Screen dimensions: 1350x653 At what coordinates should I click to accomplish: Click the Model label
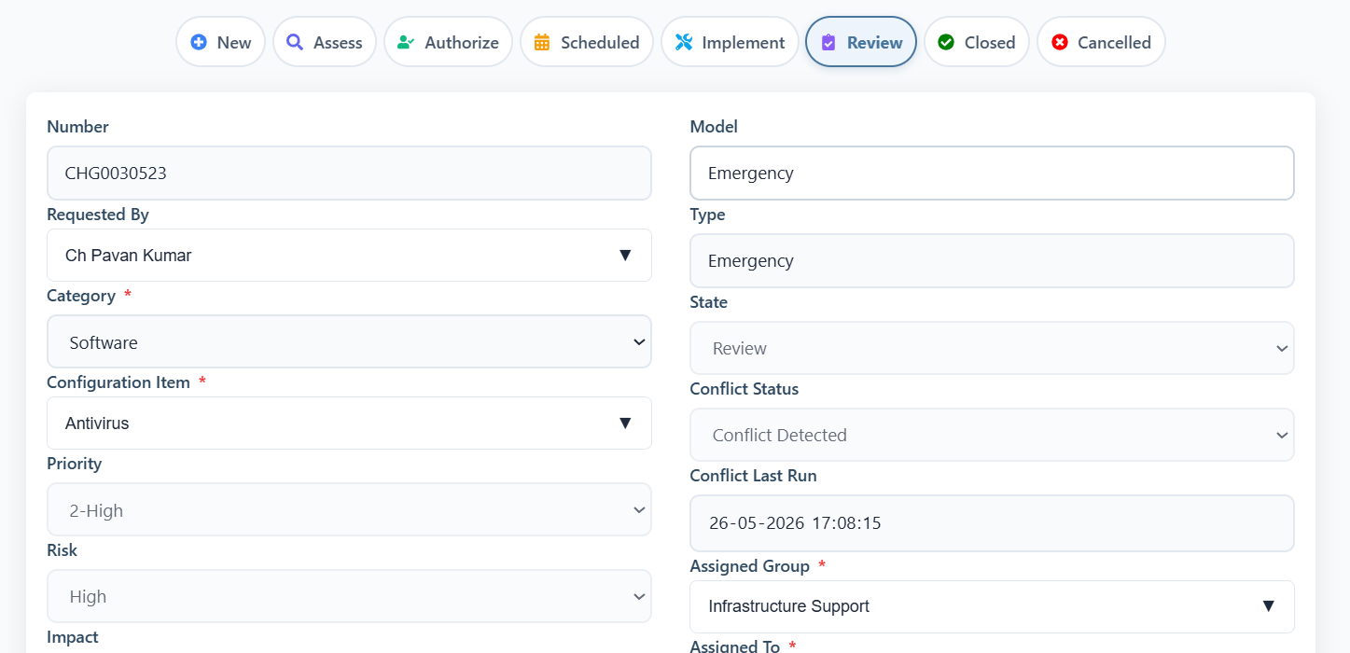(714, 127)
